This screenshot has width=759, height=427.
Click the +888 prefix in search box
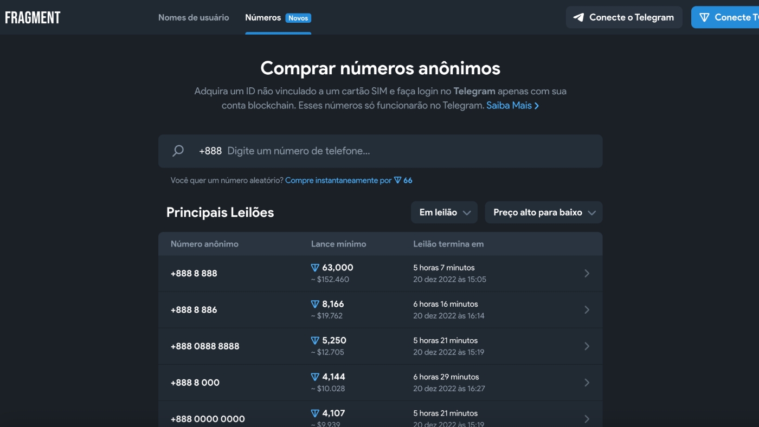tap(210, 151)
